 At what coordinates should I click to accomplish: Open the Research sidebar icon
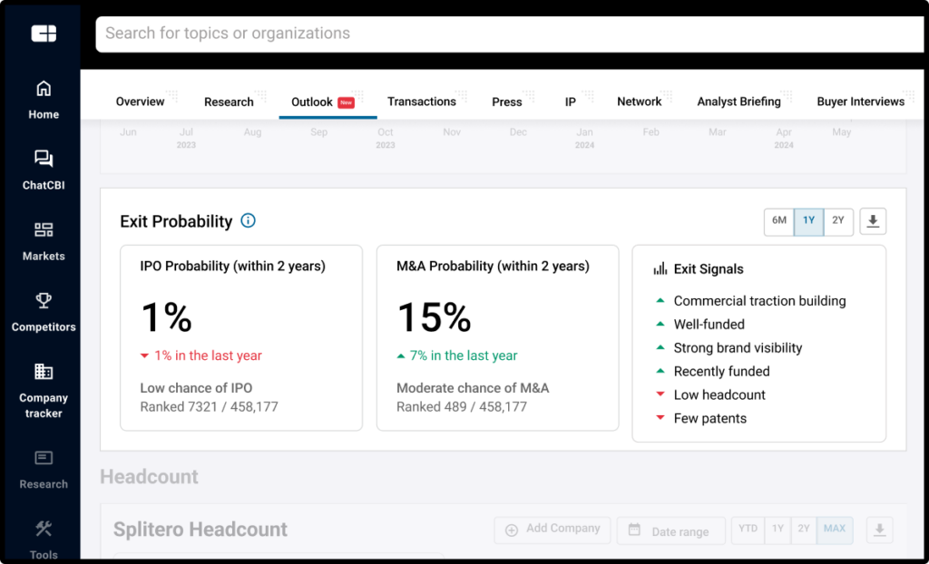[x=44, y=459]
